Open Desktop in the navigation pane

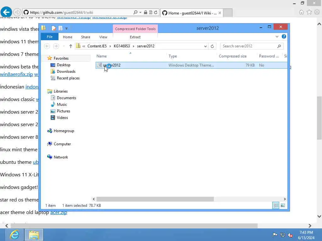tap(64, 65)
